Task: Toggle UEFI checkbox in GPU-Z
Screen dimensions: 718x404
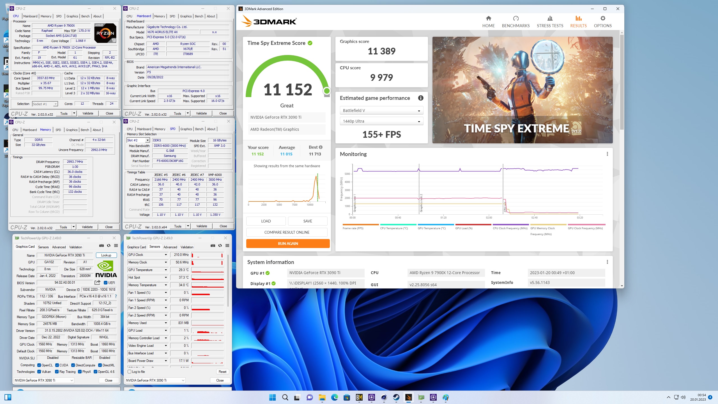Action: pyautogui.click(x=105, y=283)
